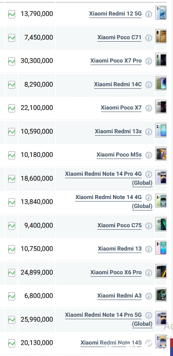
Task: Click the Xiaomi Poco X6 Pro thumbnail
Action: [x=161, y=271]
